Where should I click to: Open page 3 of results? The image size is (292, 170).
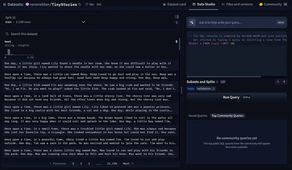pyautogui.click(x=89, y=163)
